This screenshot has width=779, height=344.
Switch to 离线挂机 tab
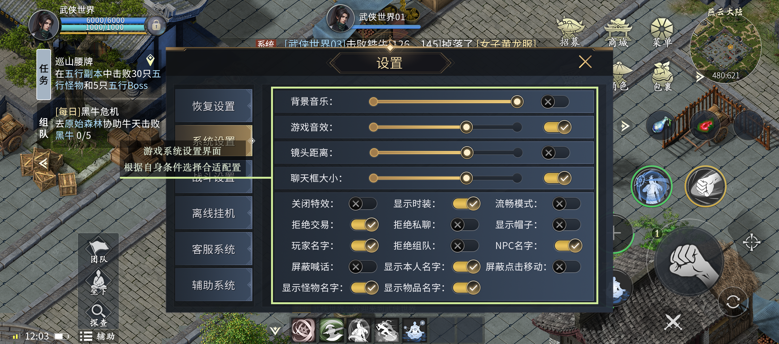click(214, 213)
